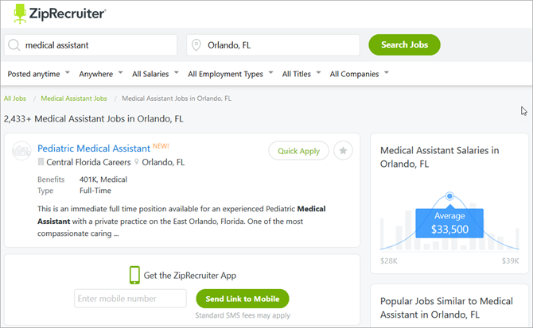Viewport: 533px width, 328px height.
Task: Click the company building icon
Action: [41, 162]
